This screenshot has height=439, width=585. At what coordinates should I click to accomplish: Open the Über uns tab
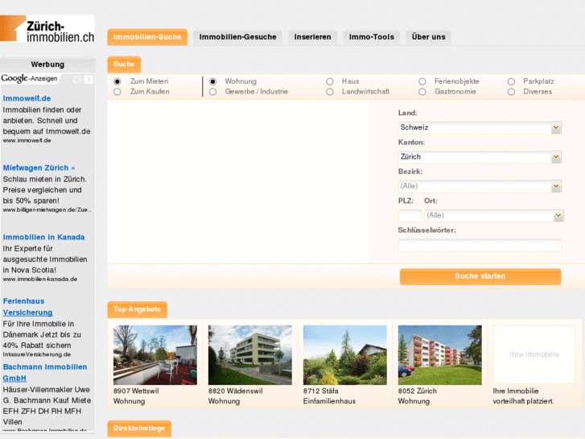tap(429, 37)
